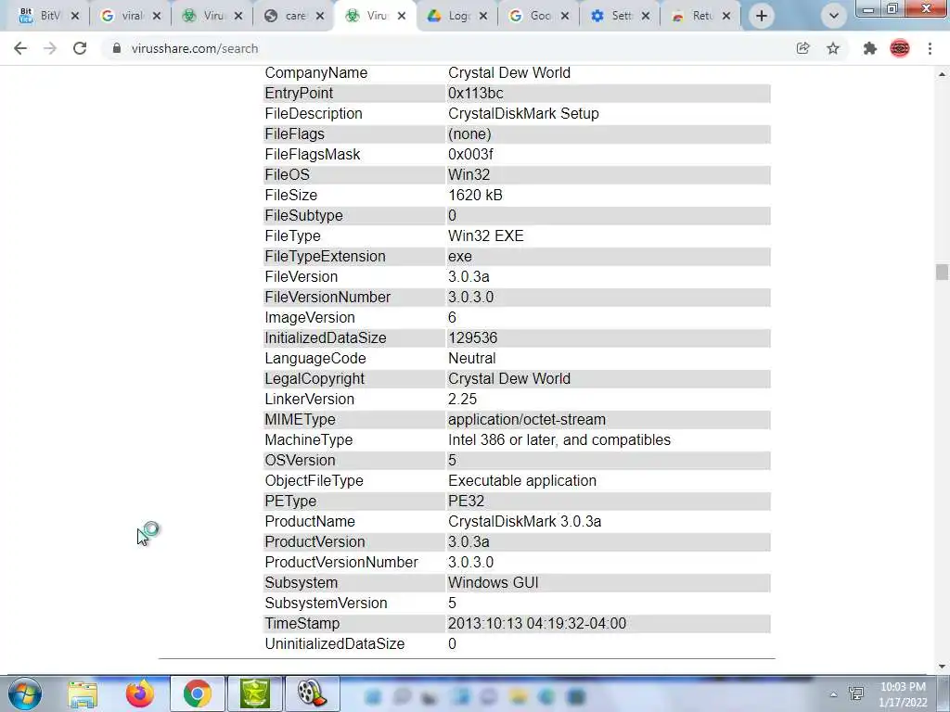Click the FileType value Win32 EXE
The width and height of the screenshot is (950, 712).
click(x=485, y=236)
